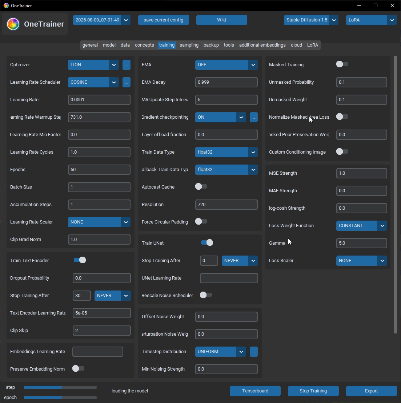Open the config preset 2025-08-09 dropdown
Viewport: 401px width, 403px height.
(x=102, y=20)
